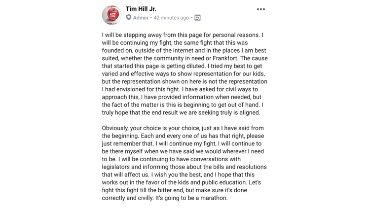
Task: Click the "42 minutes ago" timestamp
Action: click(171, 18)
